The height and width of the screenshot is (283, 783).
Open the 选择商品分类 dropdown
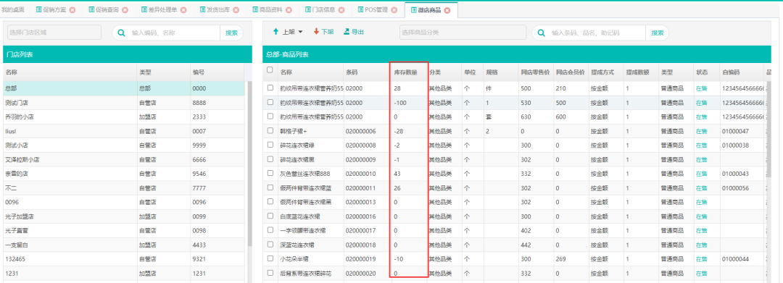[x=463, y=33]
